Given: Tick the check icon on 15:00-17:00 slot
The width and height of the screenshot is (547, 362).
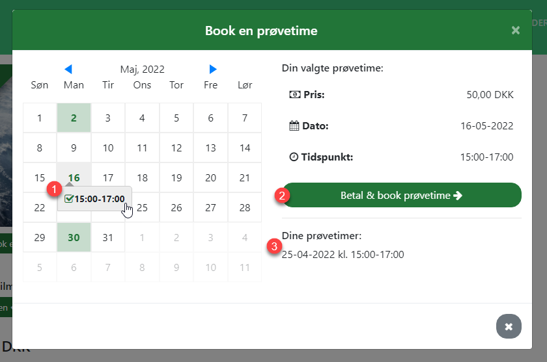Looking at the screenshot, I should point(69,199).
